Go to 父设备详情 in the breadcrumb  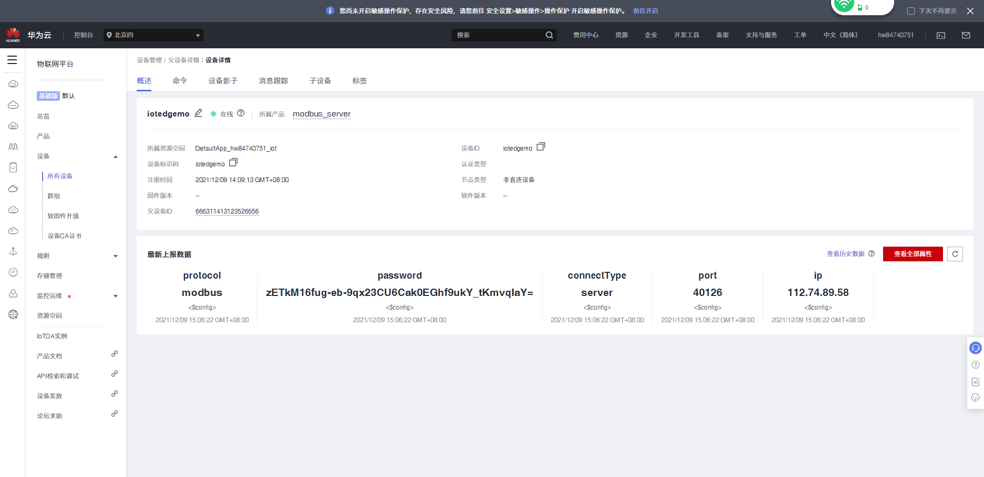coord(183,60)
